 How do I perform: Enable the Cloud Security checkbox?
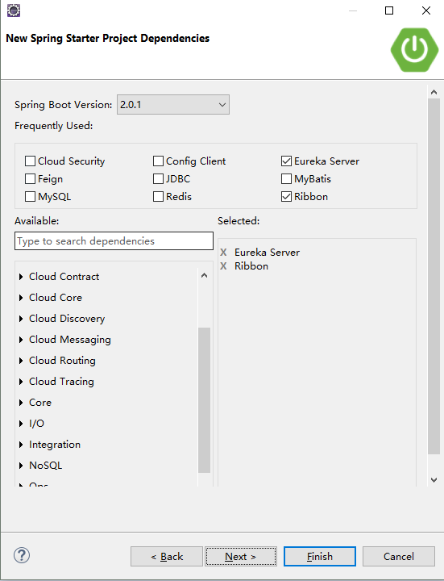tap(30, 161)
